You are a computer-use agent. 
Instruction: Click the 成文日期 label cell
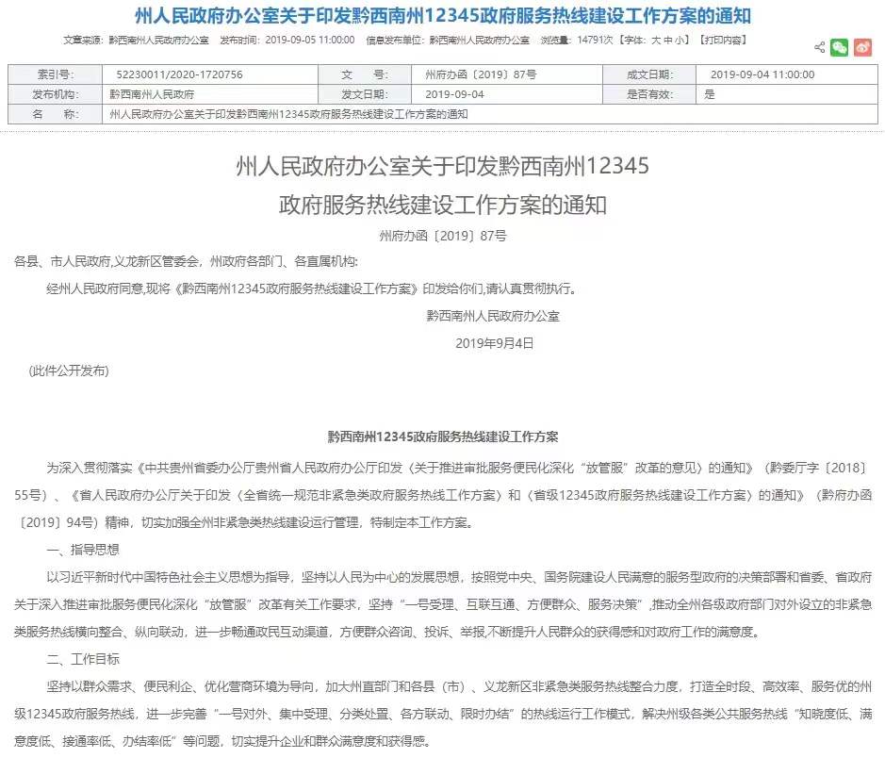[x=649, y=74]
